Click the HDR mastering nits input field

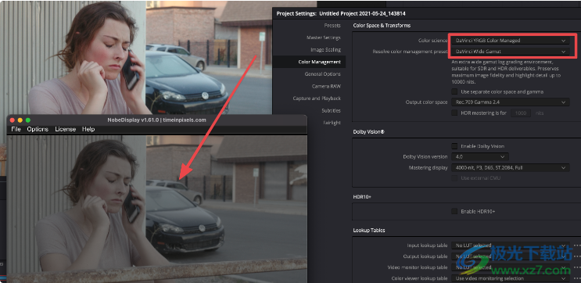pos(521,113)
